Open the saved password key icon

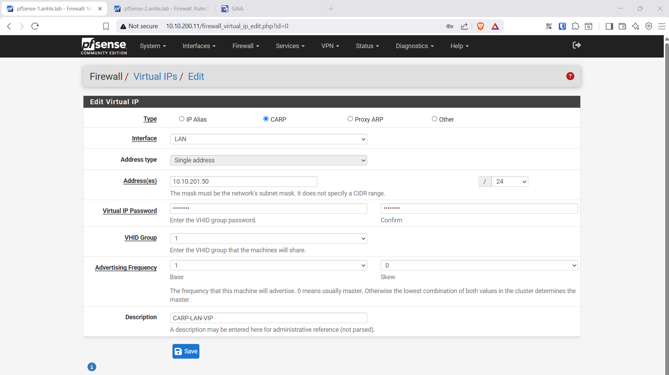450,26
